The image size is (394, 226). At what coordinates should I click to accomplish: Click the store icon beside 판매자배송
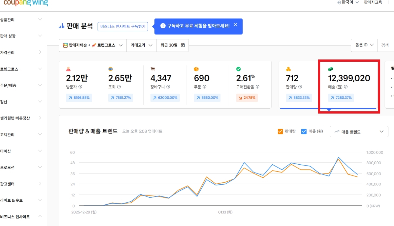(65, 45)
